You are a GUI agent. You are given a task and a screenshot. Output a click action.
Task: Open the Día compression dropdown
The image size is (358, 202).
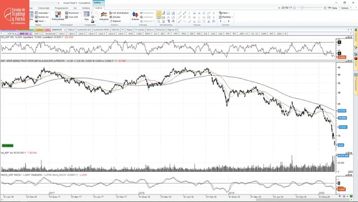pyautogui.click(x=86, y=16)
